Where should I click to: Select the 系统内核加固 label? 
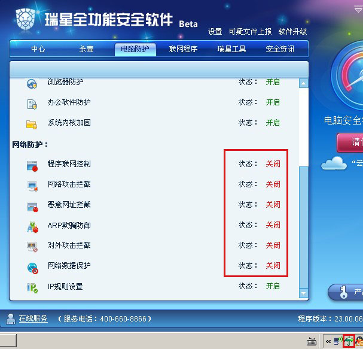pyautogui.click(x=69, y=123)
